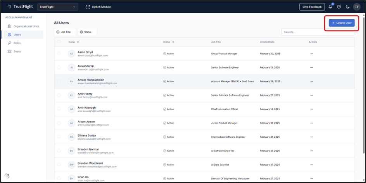Screen dimensions: 366x183
Task: Open Brian Ho's user name
Action: (x=83, y=177)
